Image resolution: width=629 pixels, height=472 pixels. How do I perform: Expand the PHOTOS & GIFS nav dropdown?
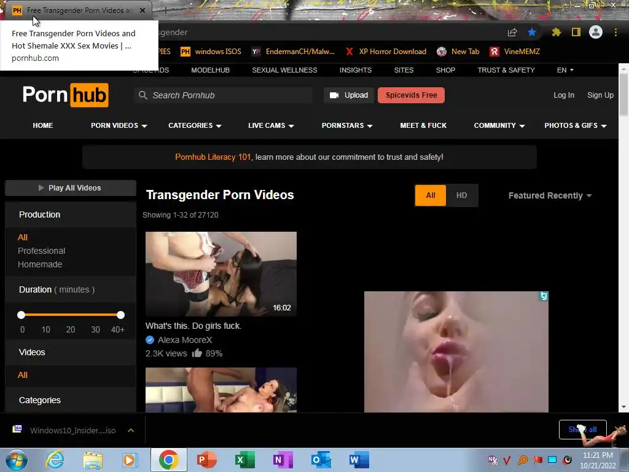pyautogui.click(x=575, y=125)
